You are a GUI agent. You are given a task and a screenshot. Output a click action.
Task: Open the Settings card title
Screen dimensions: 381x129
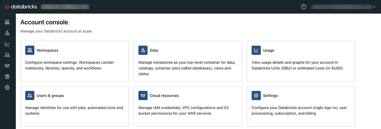(x=270, y=96)
